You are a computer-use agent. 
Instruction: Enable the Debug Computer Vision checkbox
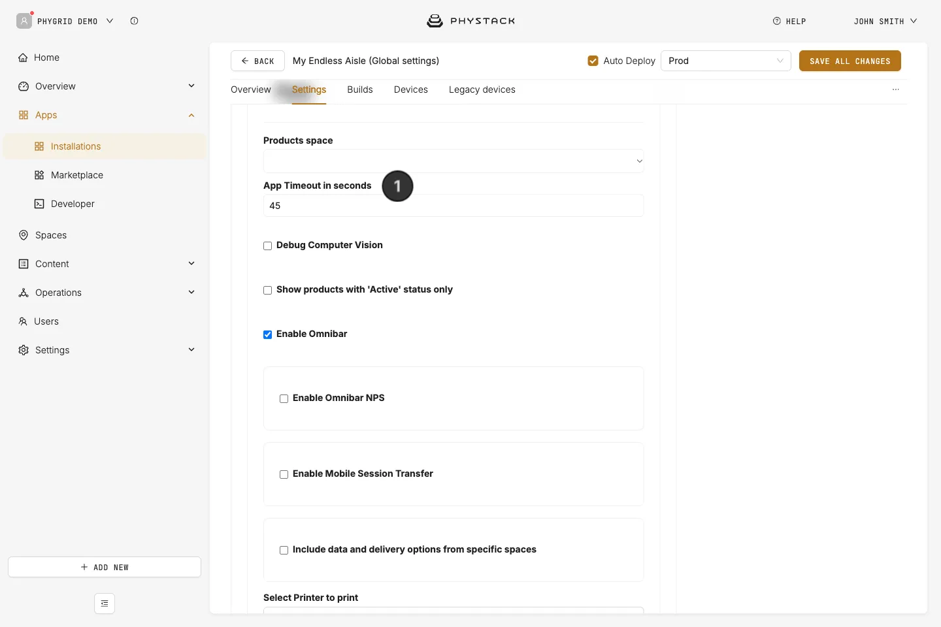point(267,246)
